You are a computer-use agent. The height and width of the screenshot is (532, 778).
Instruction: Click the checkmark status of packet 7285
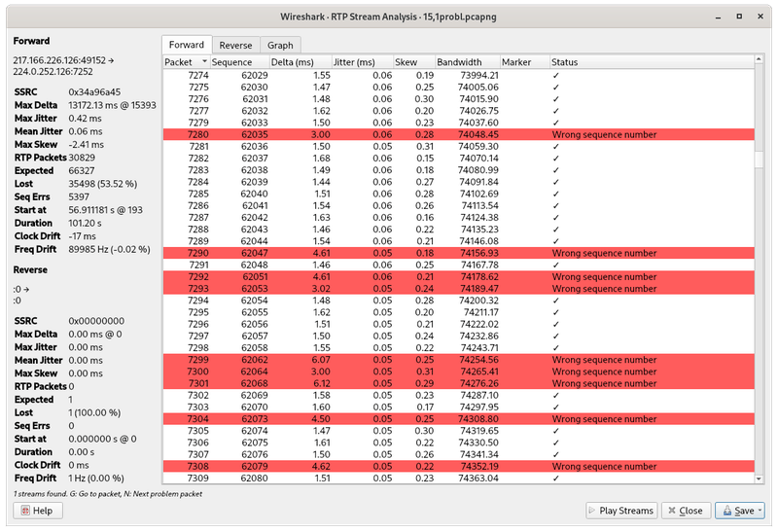[555, 195]
